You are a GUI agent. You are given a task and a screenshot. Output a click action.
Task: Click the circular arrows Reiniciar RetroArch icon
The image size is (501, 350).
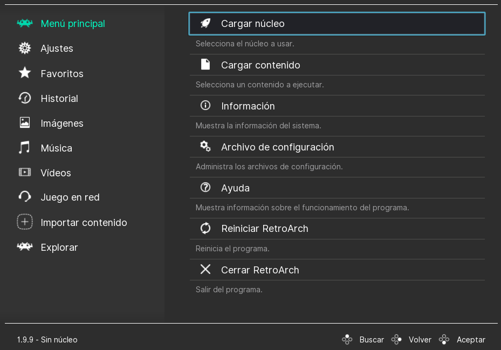[x=205, y=229]
